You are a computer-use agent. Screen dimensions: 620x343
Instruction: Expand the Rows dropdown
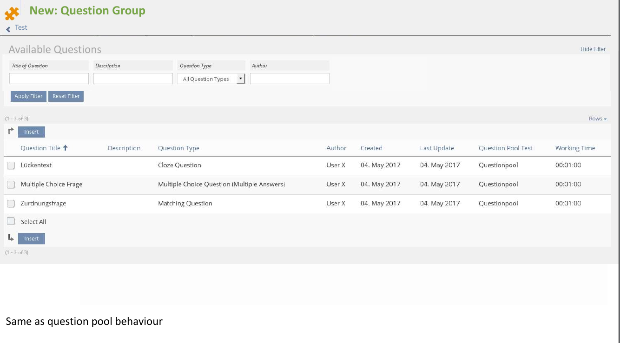point(597,119)
